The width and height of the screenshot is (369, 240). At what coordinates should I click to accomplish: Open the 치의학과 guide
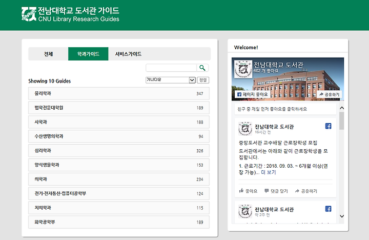click(119, 208)
